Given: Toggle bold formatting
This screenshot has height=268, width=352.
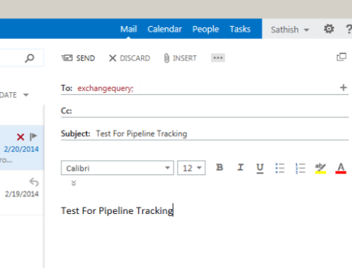Looking at the screenshot, I should pos(220,167).
